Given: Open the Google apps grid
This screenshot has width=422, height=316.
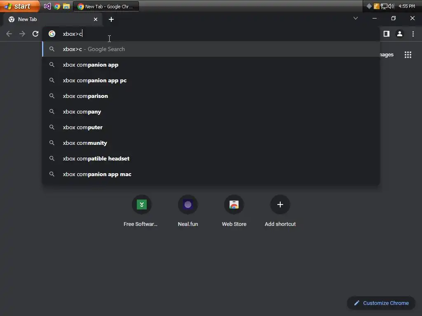Looking at the screenshot, I should click(408, 55).
